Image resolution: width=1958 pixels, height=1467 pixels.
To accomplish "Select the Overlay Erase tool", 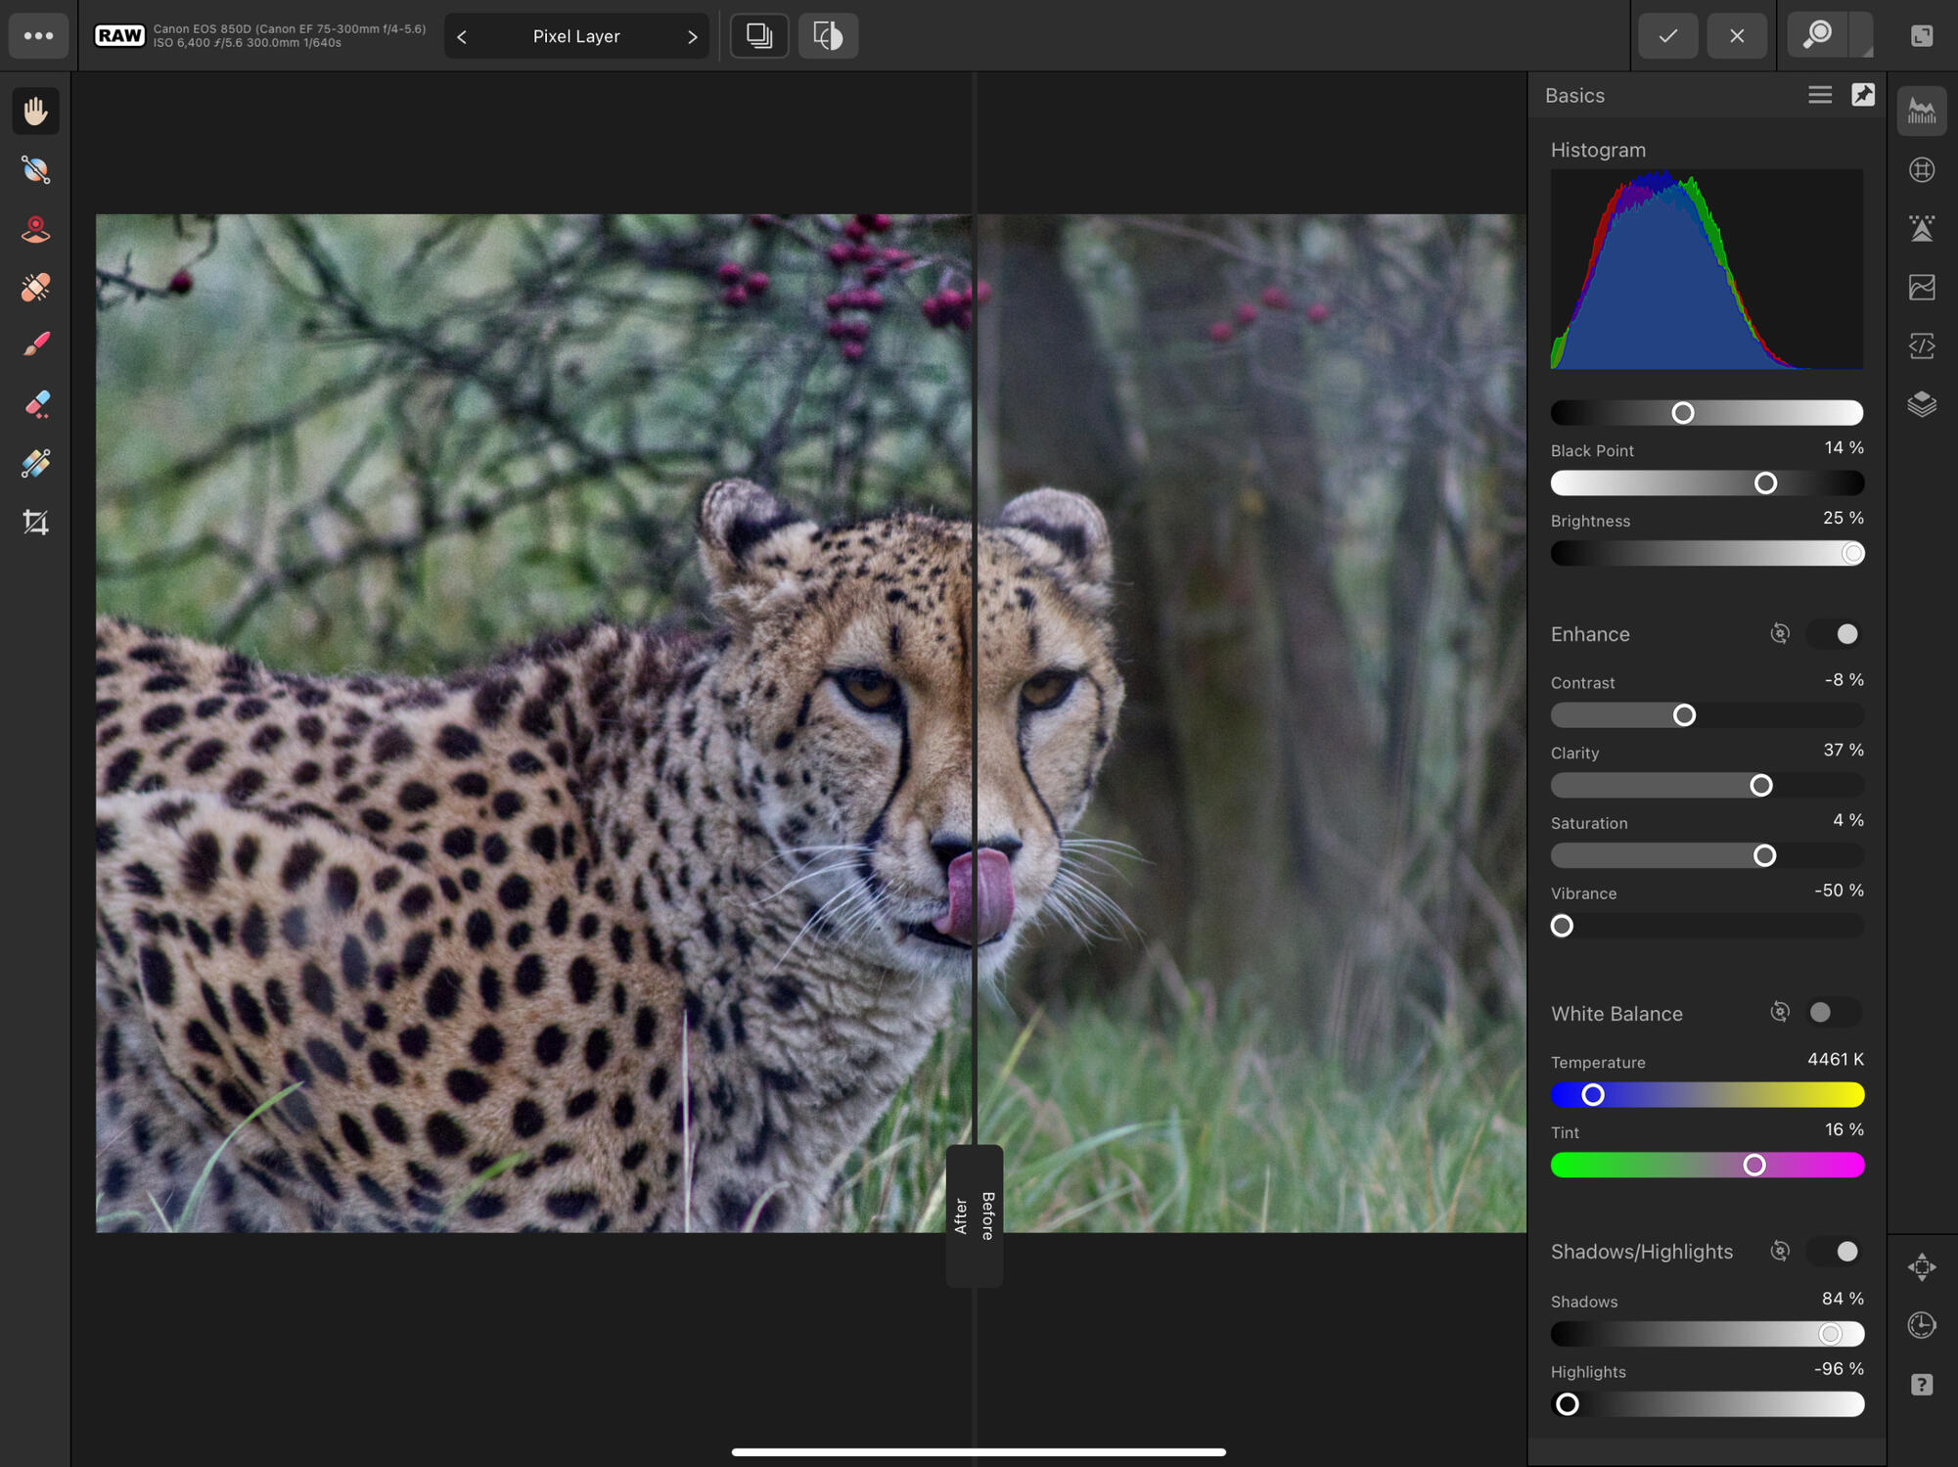I will coord(36,404).
